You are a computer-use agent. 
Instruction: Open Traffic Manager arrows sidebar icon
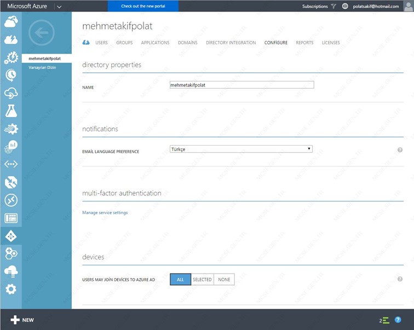11,182
